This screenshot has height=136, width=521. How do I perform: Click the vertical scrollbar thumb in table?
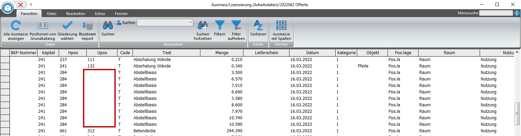pos(517,114)
